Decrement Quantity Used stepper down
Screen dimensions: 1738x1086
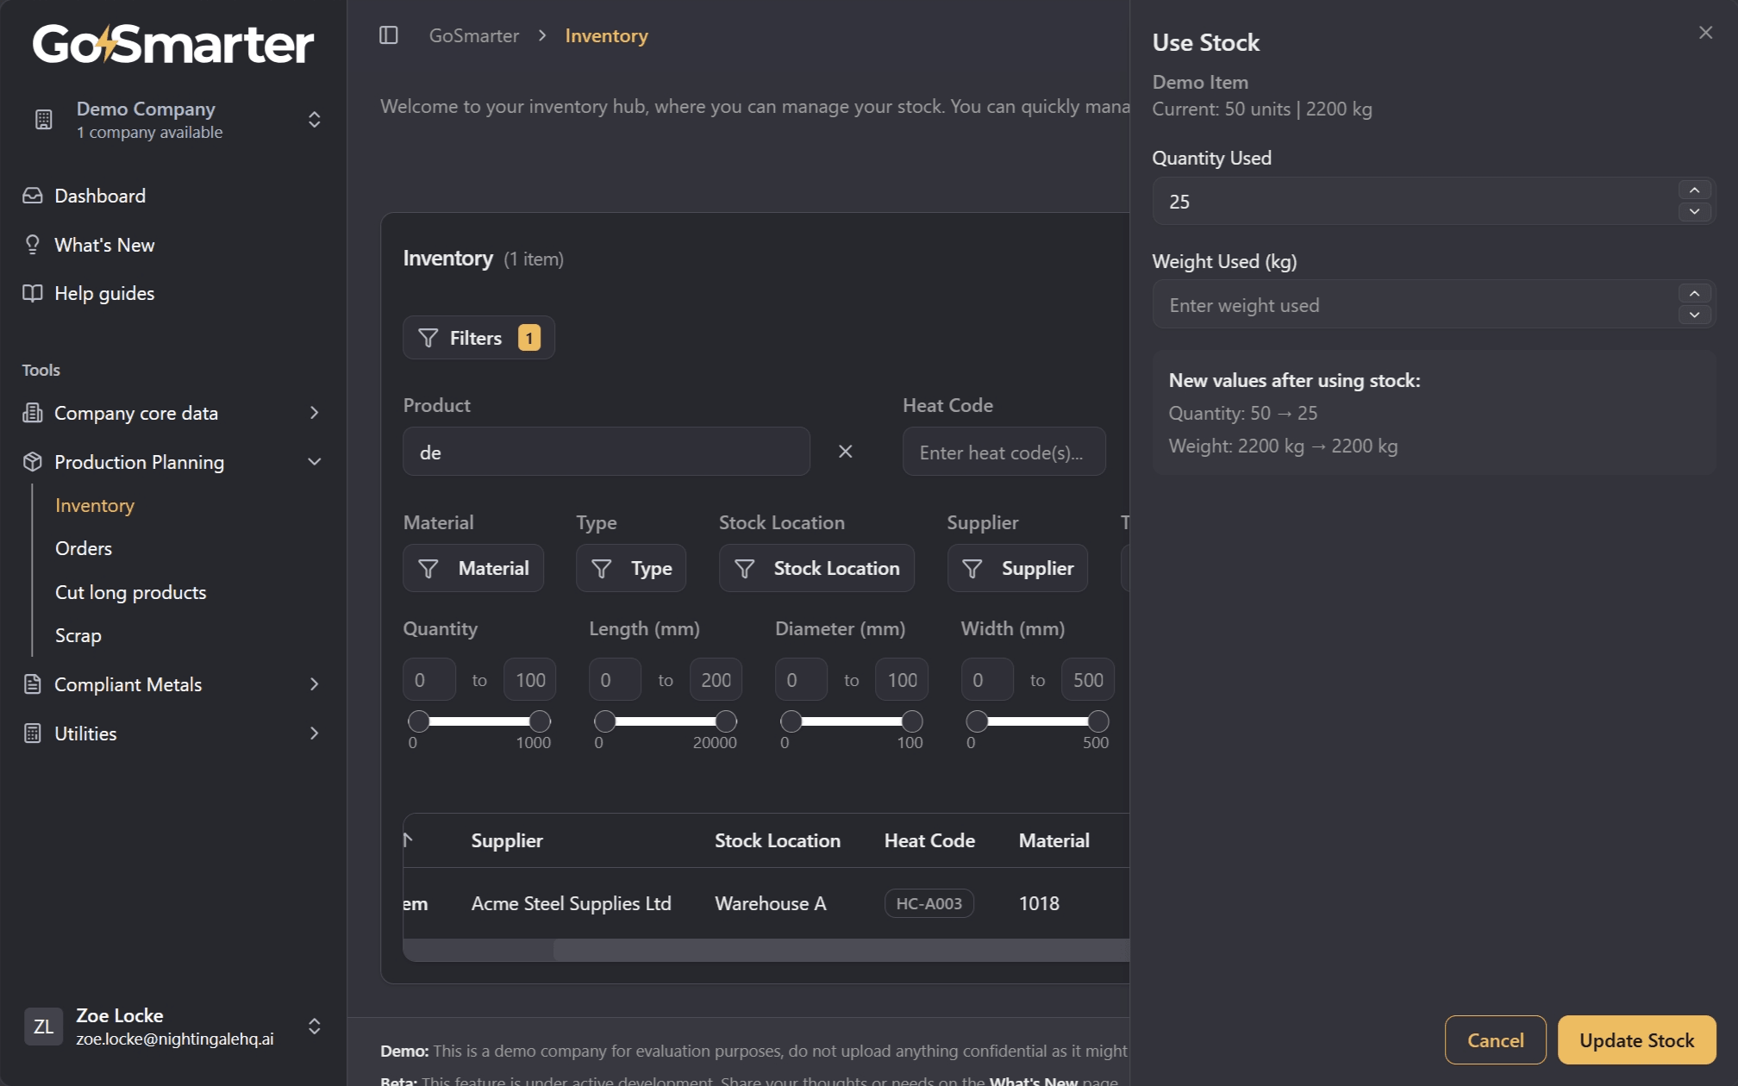(x=1694, y=211)
